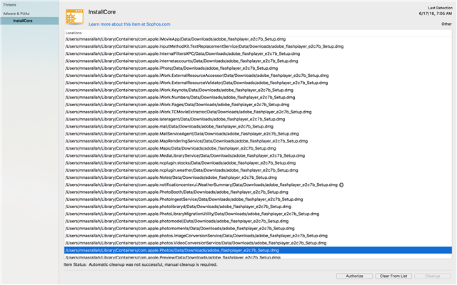Select the iWork.TCMovieExtractor path row

tap(258, 112)
